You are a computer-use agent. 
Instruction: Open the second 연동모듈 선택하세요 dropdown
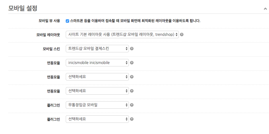point(97,77)
